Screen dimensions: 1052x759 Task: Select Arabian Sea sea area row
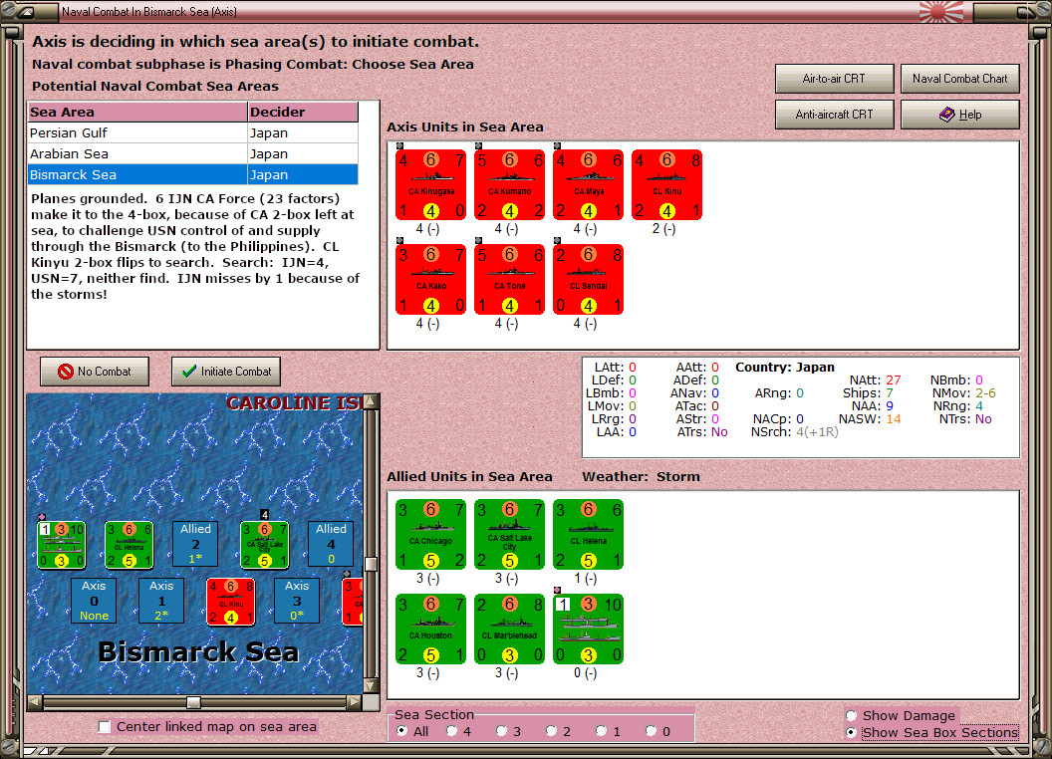(192, 153)
